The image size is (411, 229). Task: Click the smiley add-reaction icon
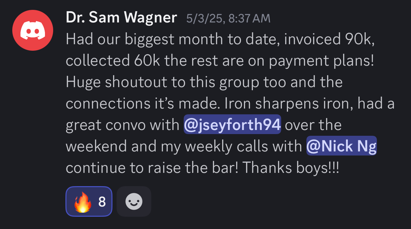click(x=134, y=202)
